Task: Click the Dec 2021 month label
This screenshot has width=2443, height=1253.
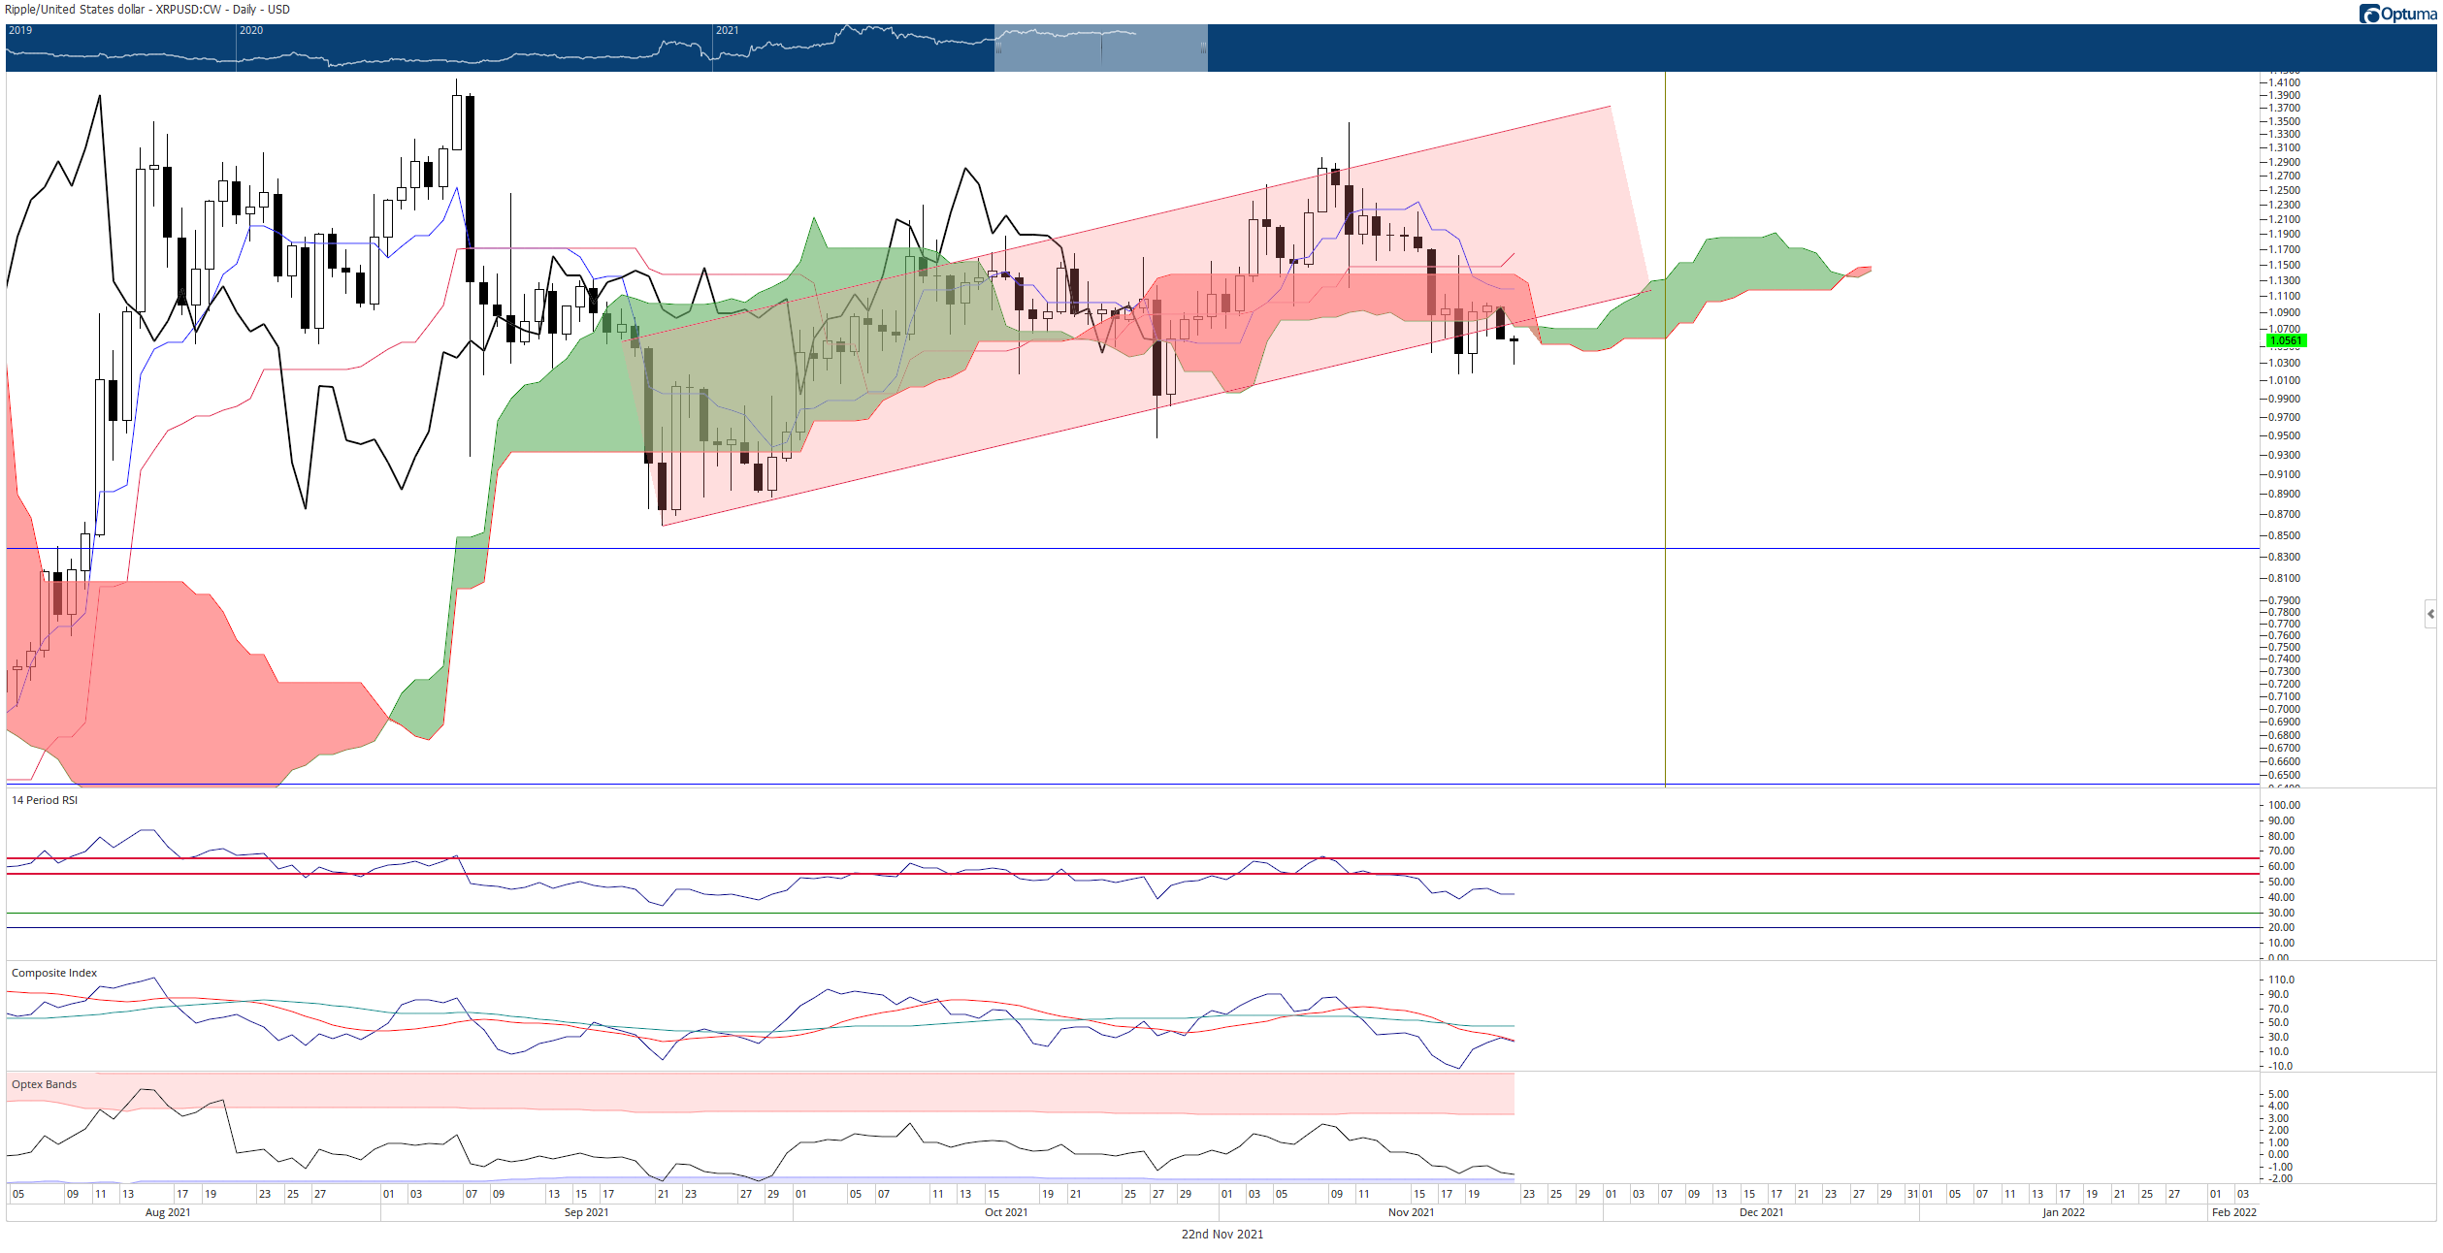Action: pos(1761,1212)
